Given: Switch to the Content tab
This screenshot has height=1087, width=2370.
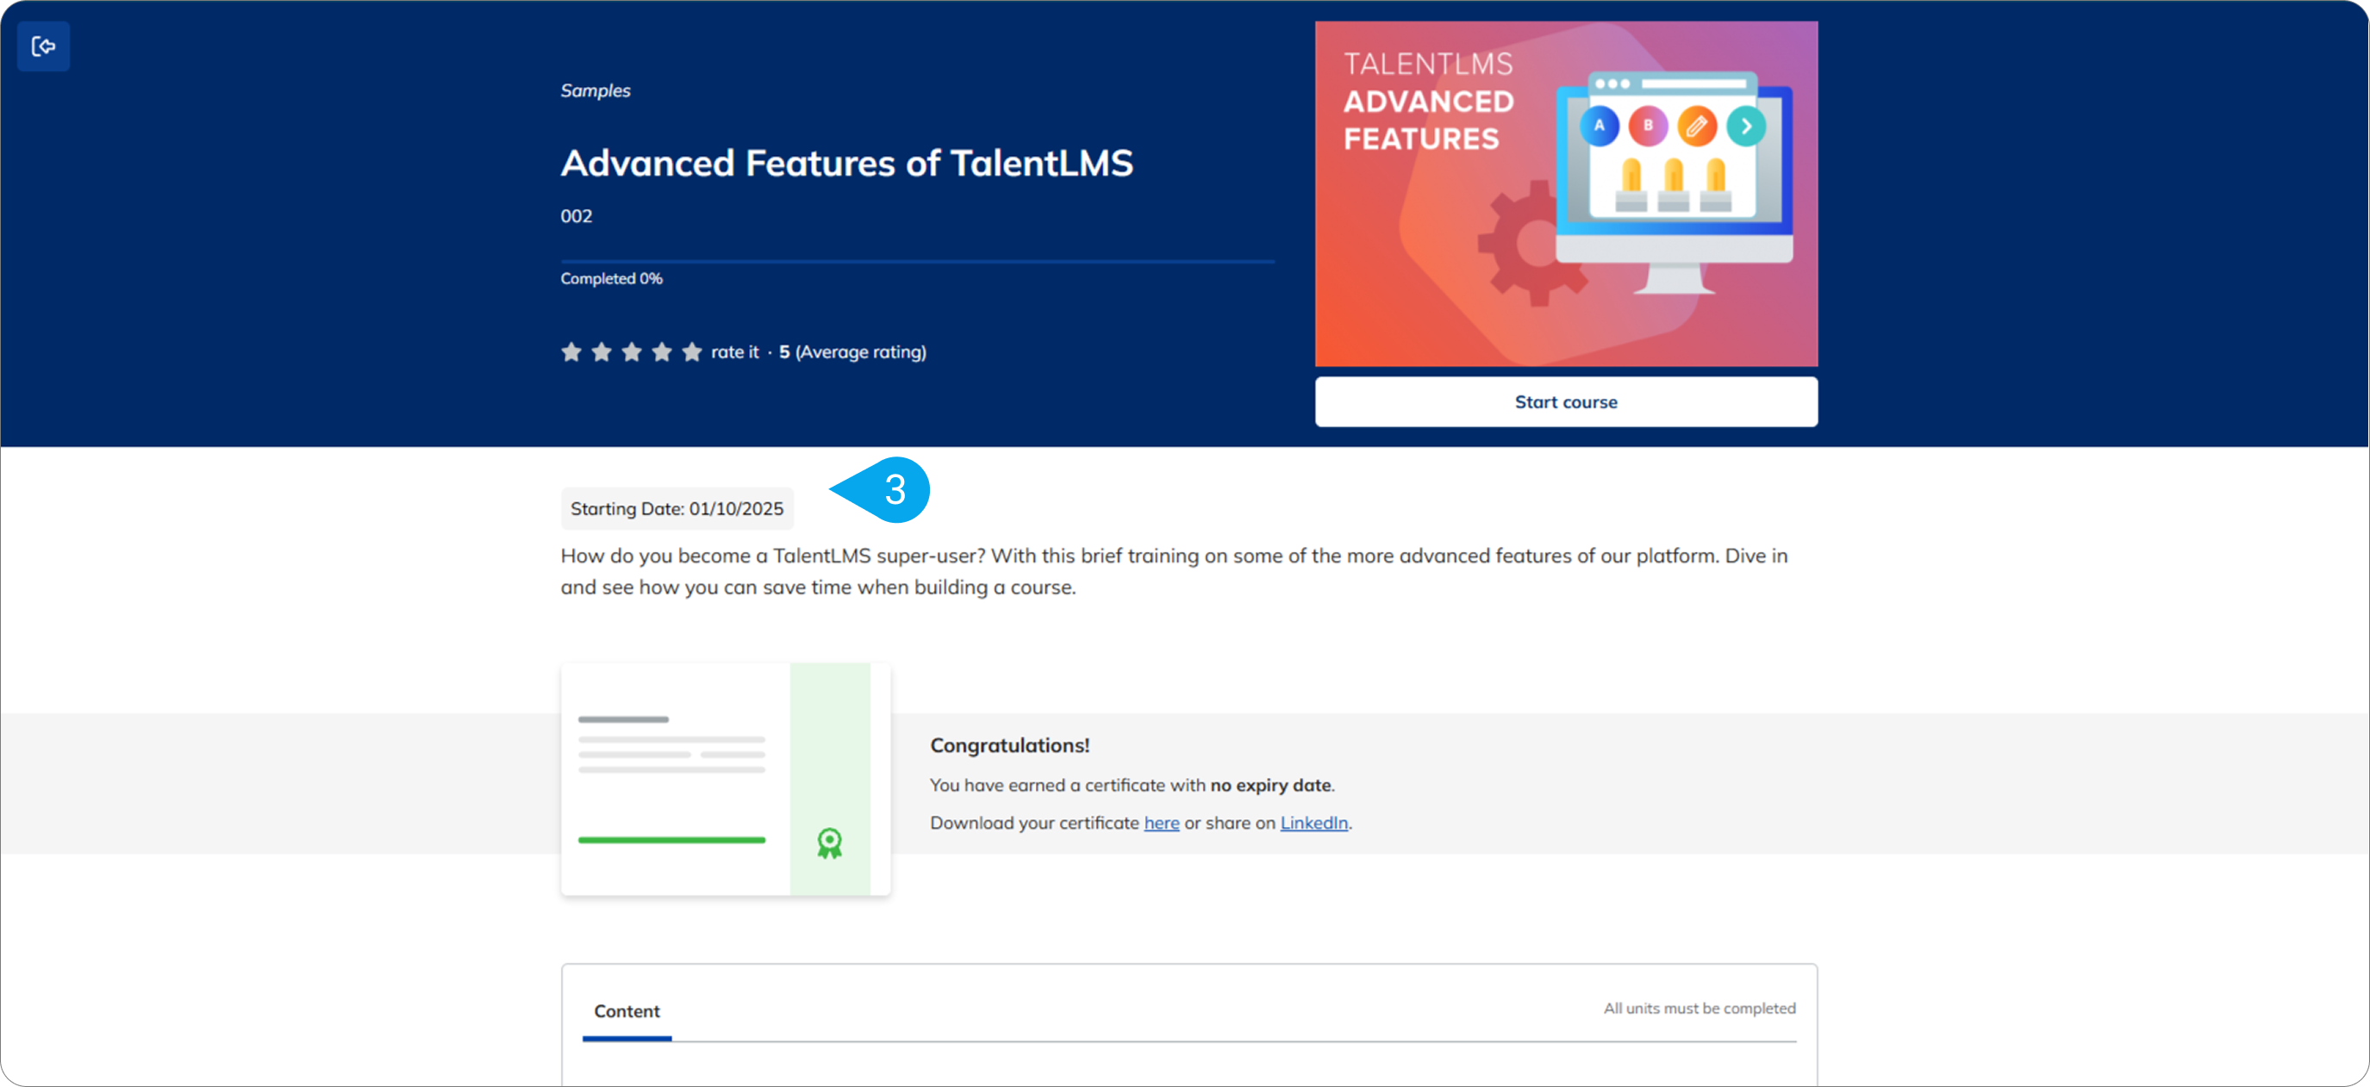Looking at the screenshot, I should pos(627,1010).
